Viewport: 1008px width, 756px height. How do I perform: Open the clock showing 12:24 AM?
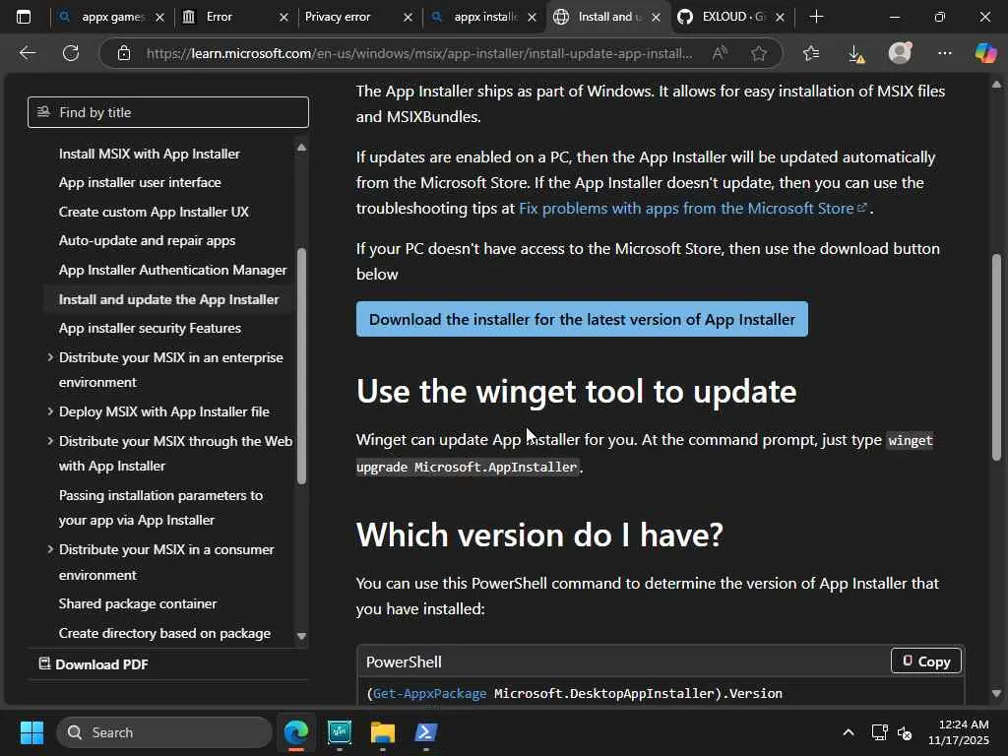point(959,732)
